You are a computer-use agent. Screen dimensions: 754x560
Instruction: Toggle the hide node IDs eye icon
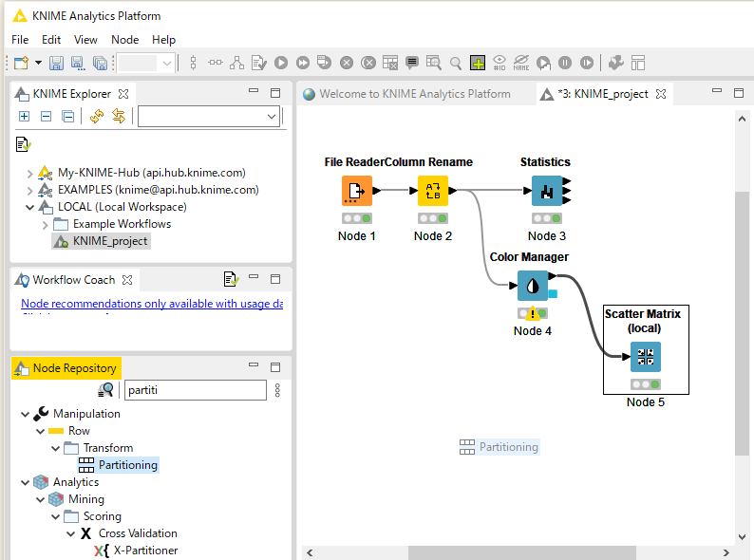tap(500, 63)
